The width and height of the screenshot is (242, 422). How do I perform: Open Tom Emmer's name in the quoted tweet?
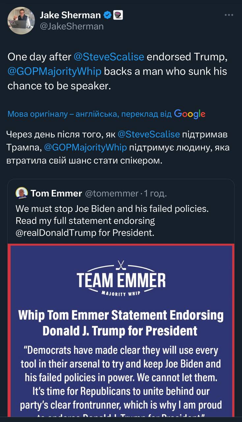[x=56, y=193]
